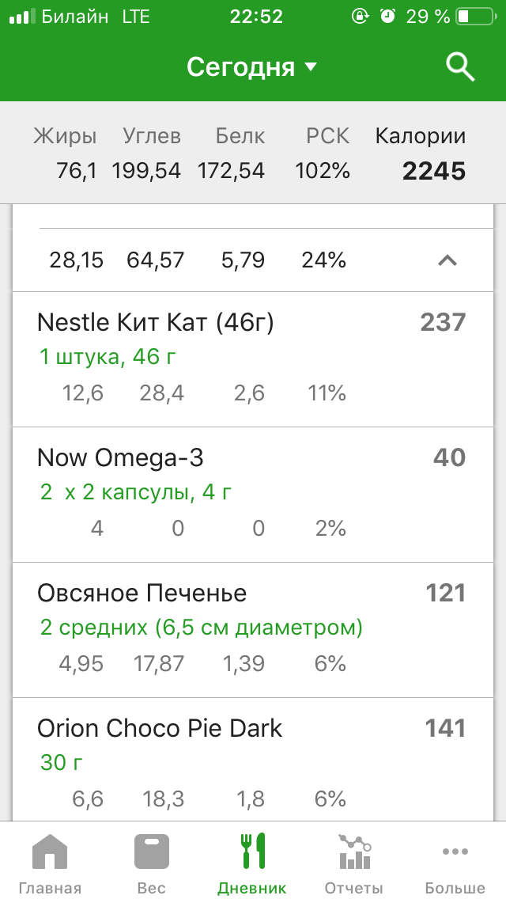This screenshot has height=899, width=506.
Task: Collapse the meal section with chevron
Action: [447, 261]
